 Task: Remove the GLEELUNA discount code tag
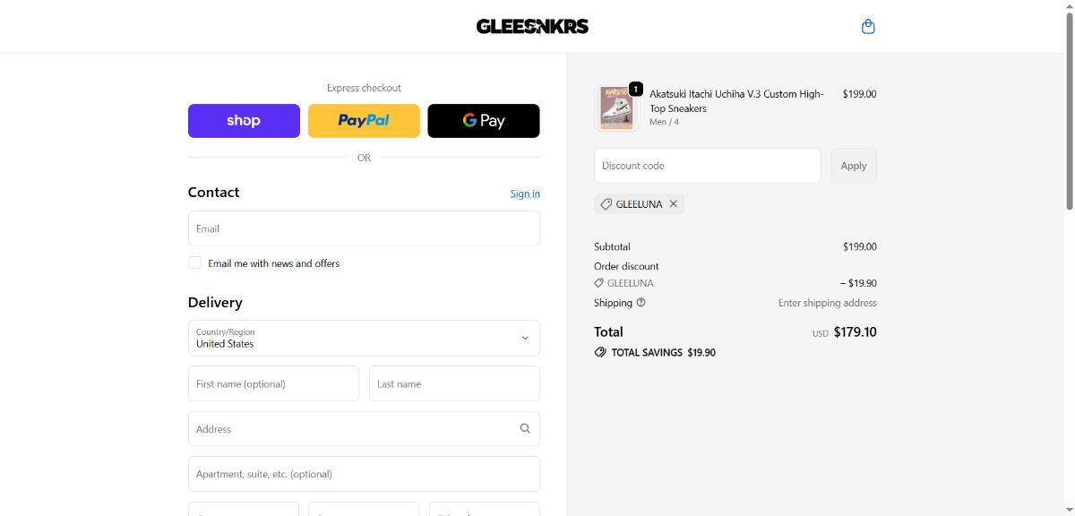pyautogui.click(x=674, y=204)
